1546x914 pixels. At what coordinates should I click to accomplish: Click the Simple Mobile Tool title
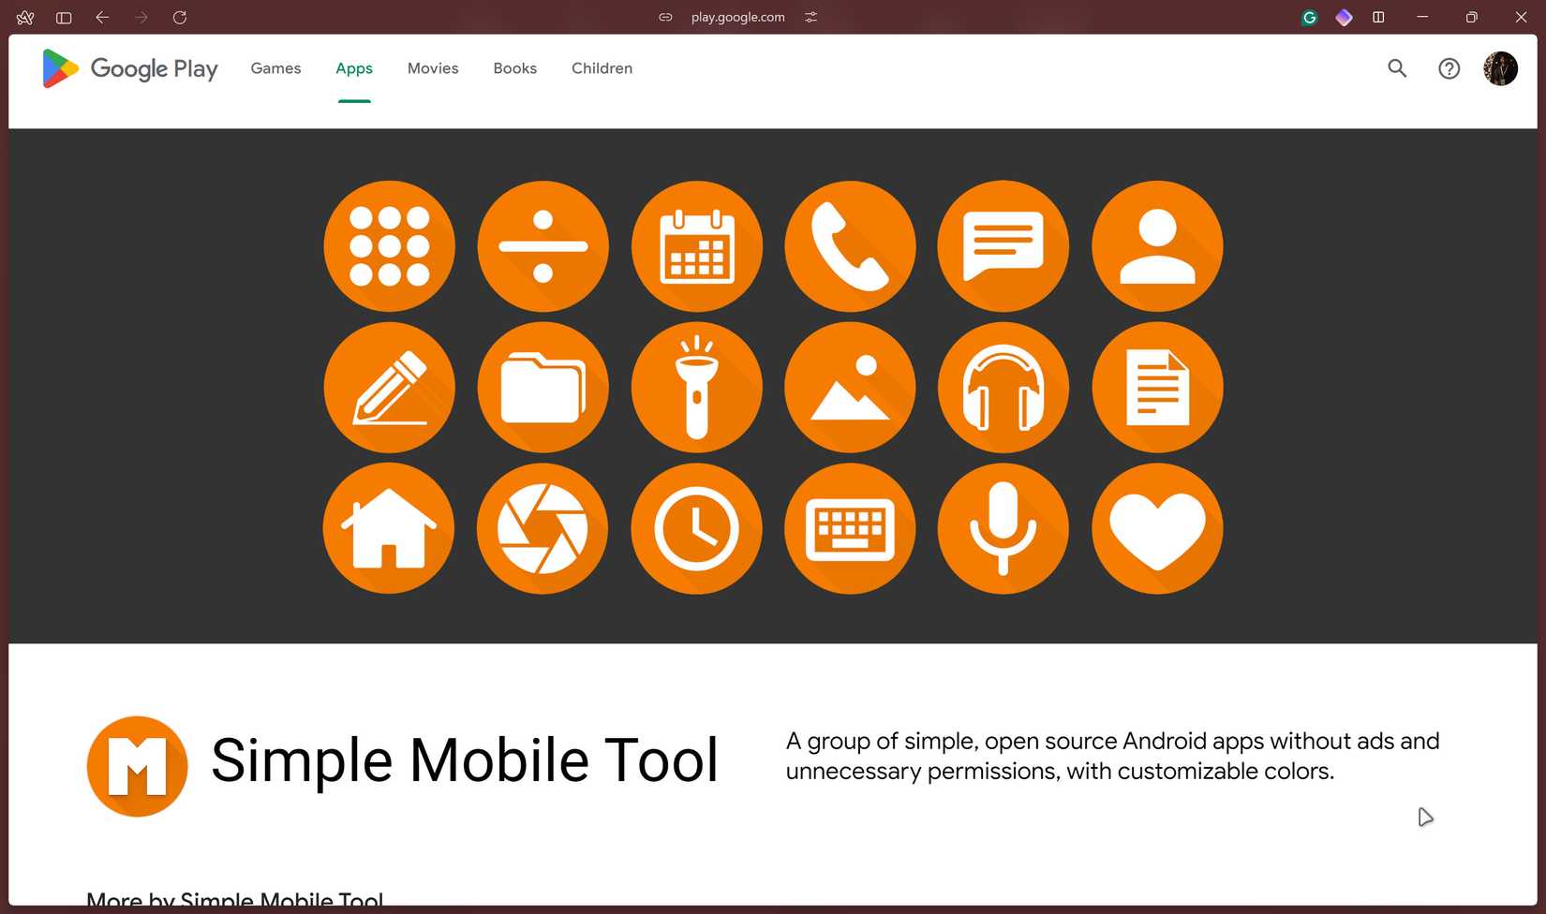(x=465, y=759)
